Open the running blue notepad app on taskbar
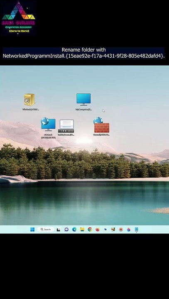 click(x=136, y=229)
